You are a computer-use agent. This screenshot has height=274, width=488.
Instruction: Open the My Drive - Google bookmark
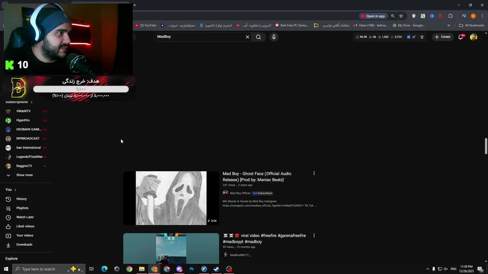point(409,25)
